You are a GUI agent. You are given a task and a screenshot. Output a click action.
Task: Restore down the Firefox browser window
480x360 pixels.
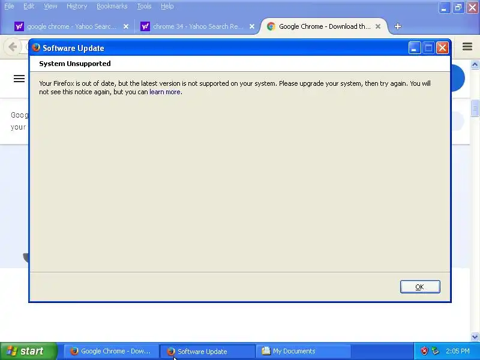click(458, 7)
